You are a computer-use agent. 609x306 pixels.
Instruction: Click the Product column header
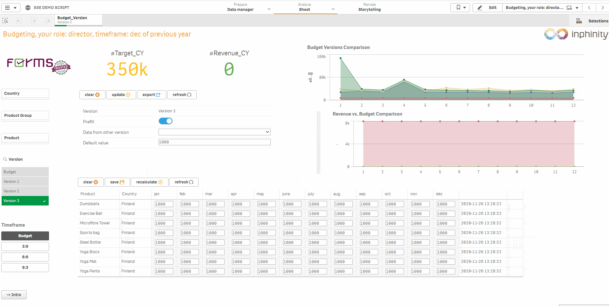point(88,194)
